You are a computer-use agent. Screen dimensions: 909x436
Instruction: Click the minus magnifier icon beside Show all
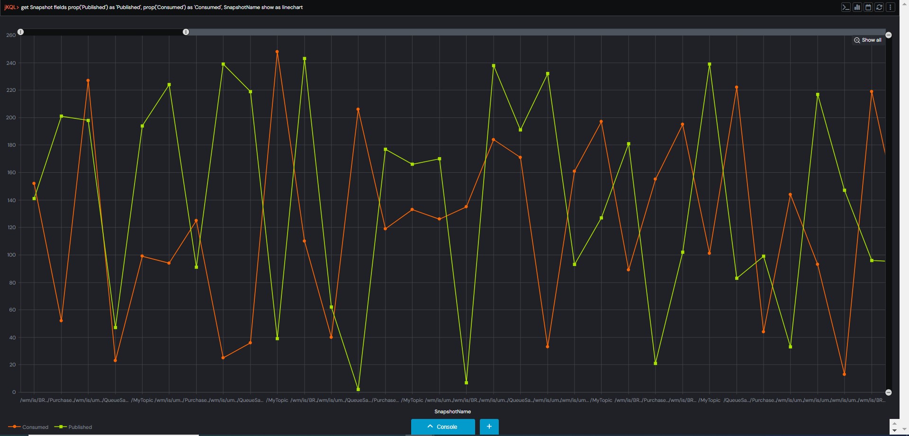coord(857,40)
